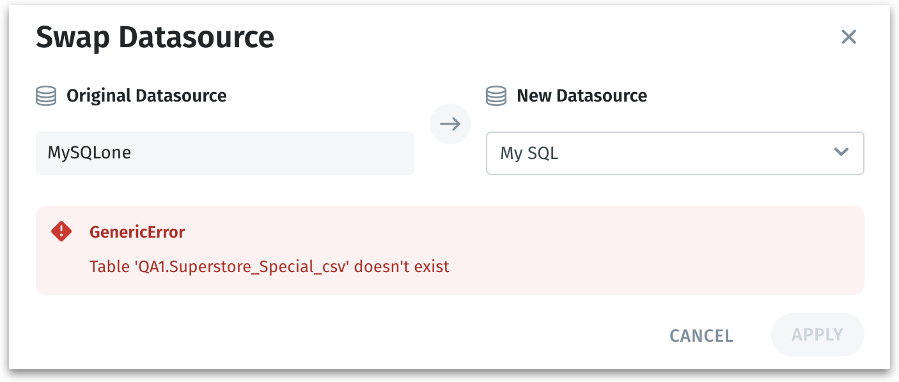899x382 pixels.
Task: Expand the New Datasource chevron arrow
Action: pos(841,152)
